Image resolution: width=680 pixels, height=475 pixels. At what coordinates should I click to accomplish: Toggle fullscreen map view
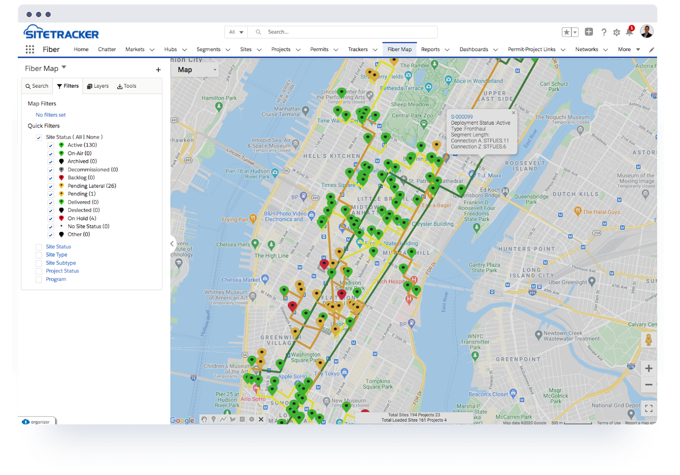tap(649, 408)
